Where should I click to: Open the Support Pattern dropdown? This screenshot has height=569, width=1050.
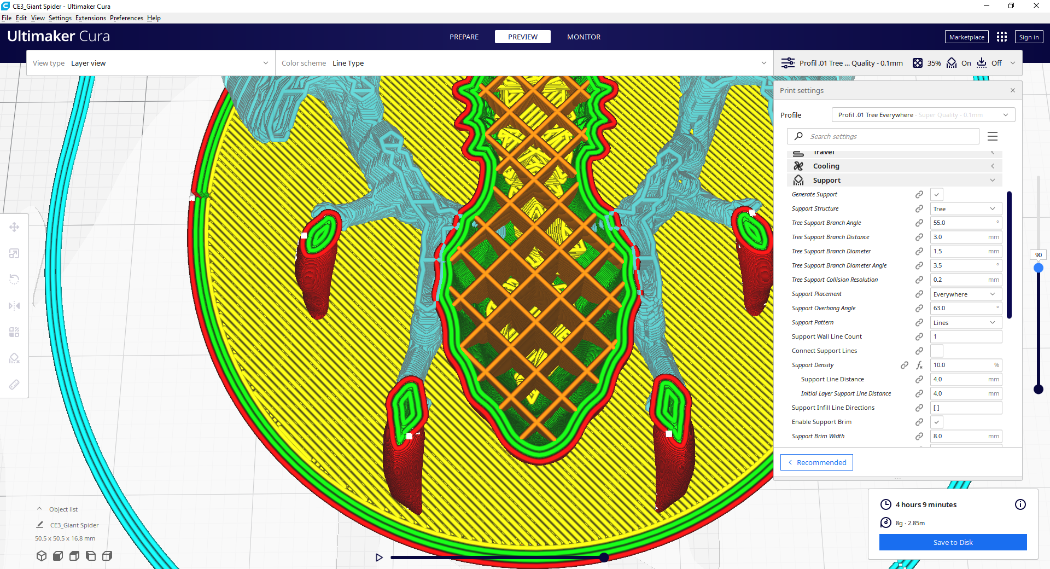[x=966, y=322]
